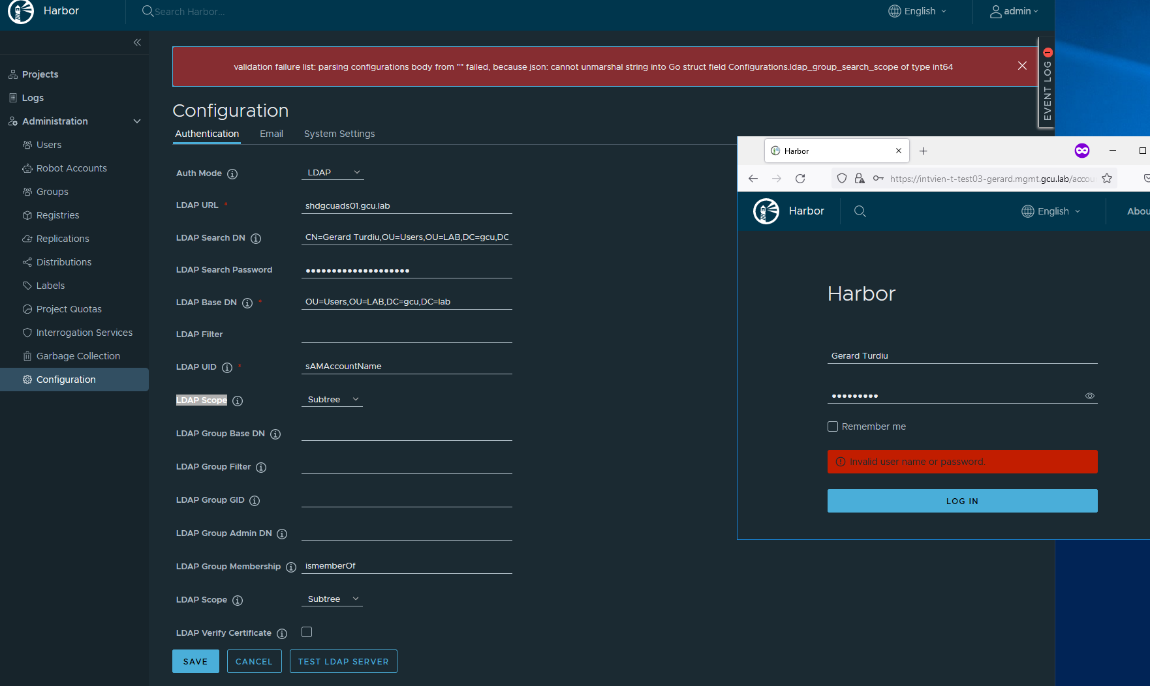Click the info icon beside LDAP Search DN
This screenshot has width=1150, height=686.
coord(256,239)
